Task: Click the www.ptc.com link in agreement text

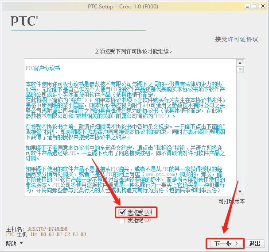Action: [160, 175]
